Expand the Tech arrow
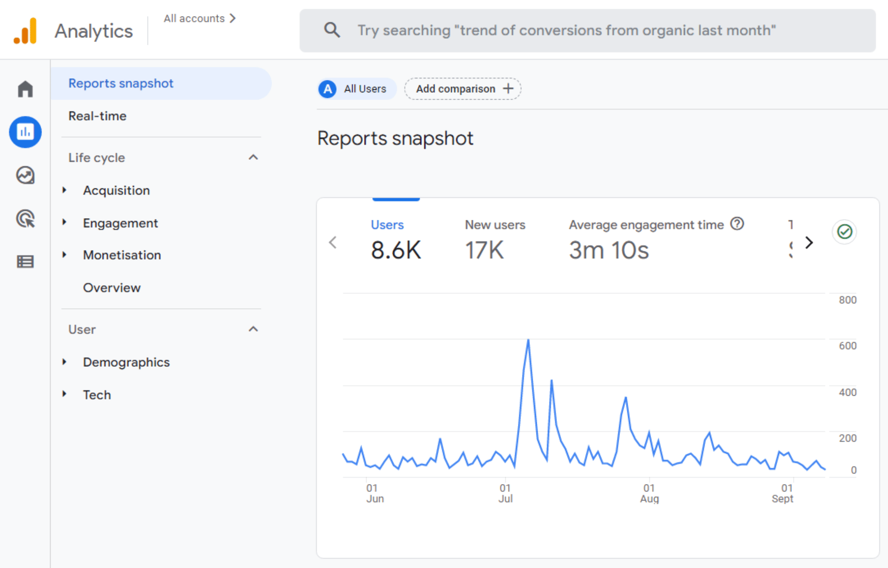Image resolution: width=888 pixels, height=568 pixels. [x=64, y=394]
